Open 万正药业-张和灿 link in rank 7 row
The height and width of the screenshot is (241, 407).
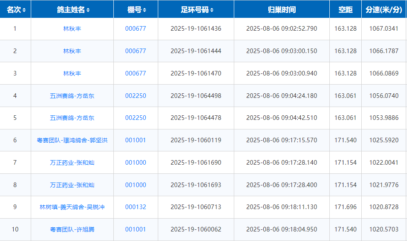pos(72,163)
